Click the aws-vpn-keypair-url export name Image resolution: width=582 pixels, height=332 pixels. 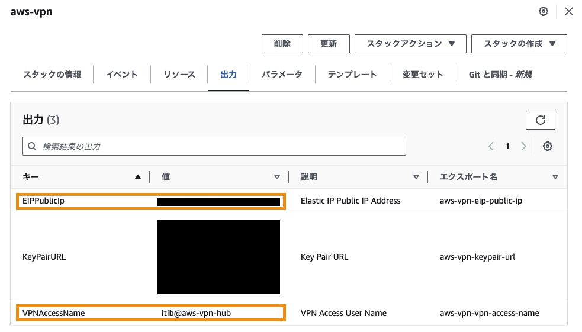pyautogui.click(x=477, y=257)
